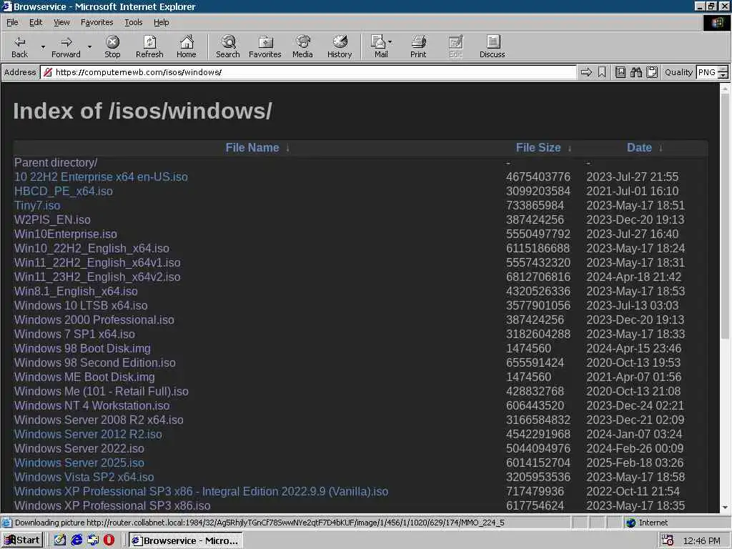Sort by Date column arrow
Viewport: 732px width, 549px height.
point(661,148)
